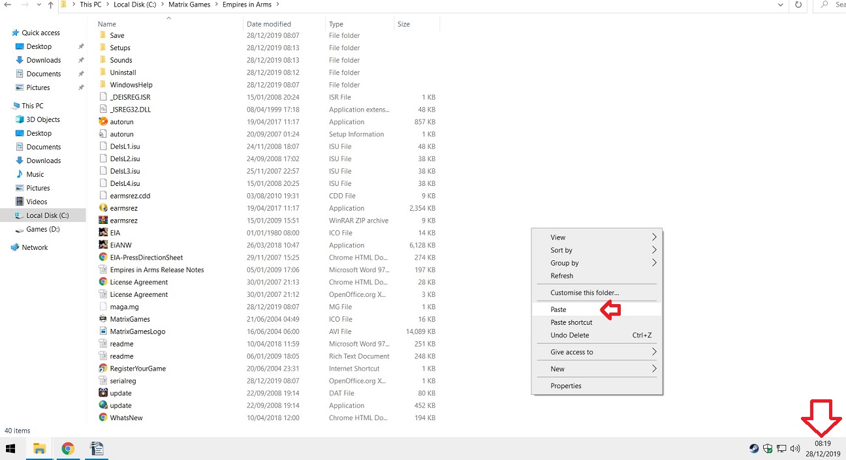
Task: Click the Up one level arrow
Action: (x=50, y=5)
